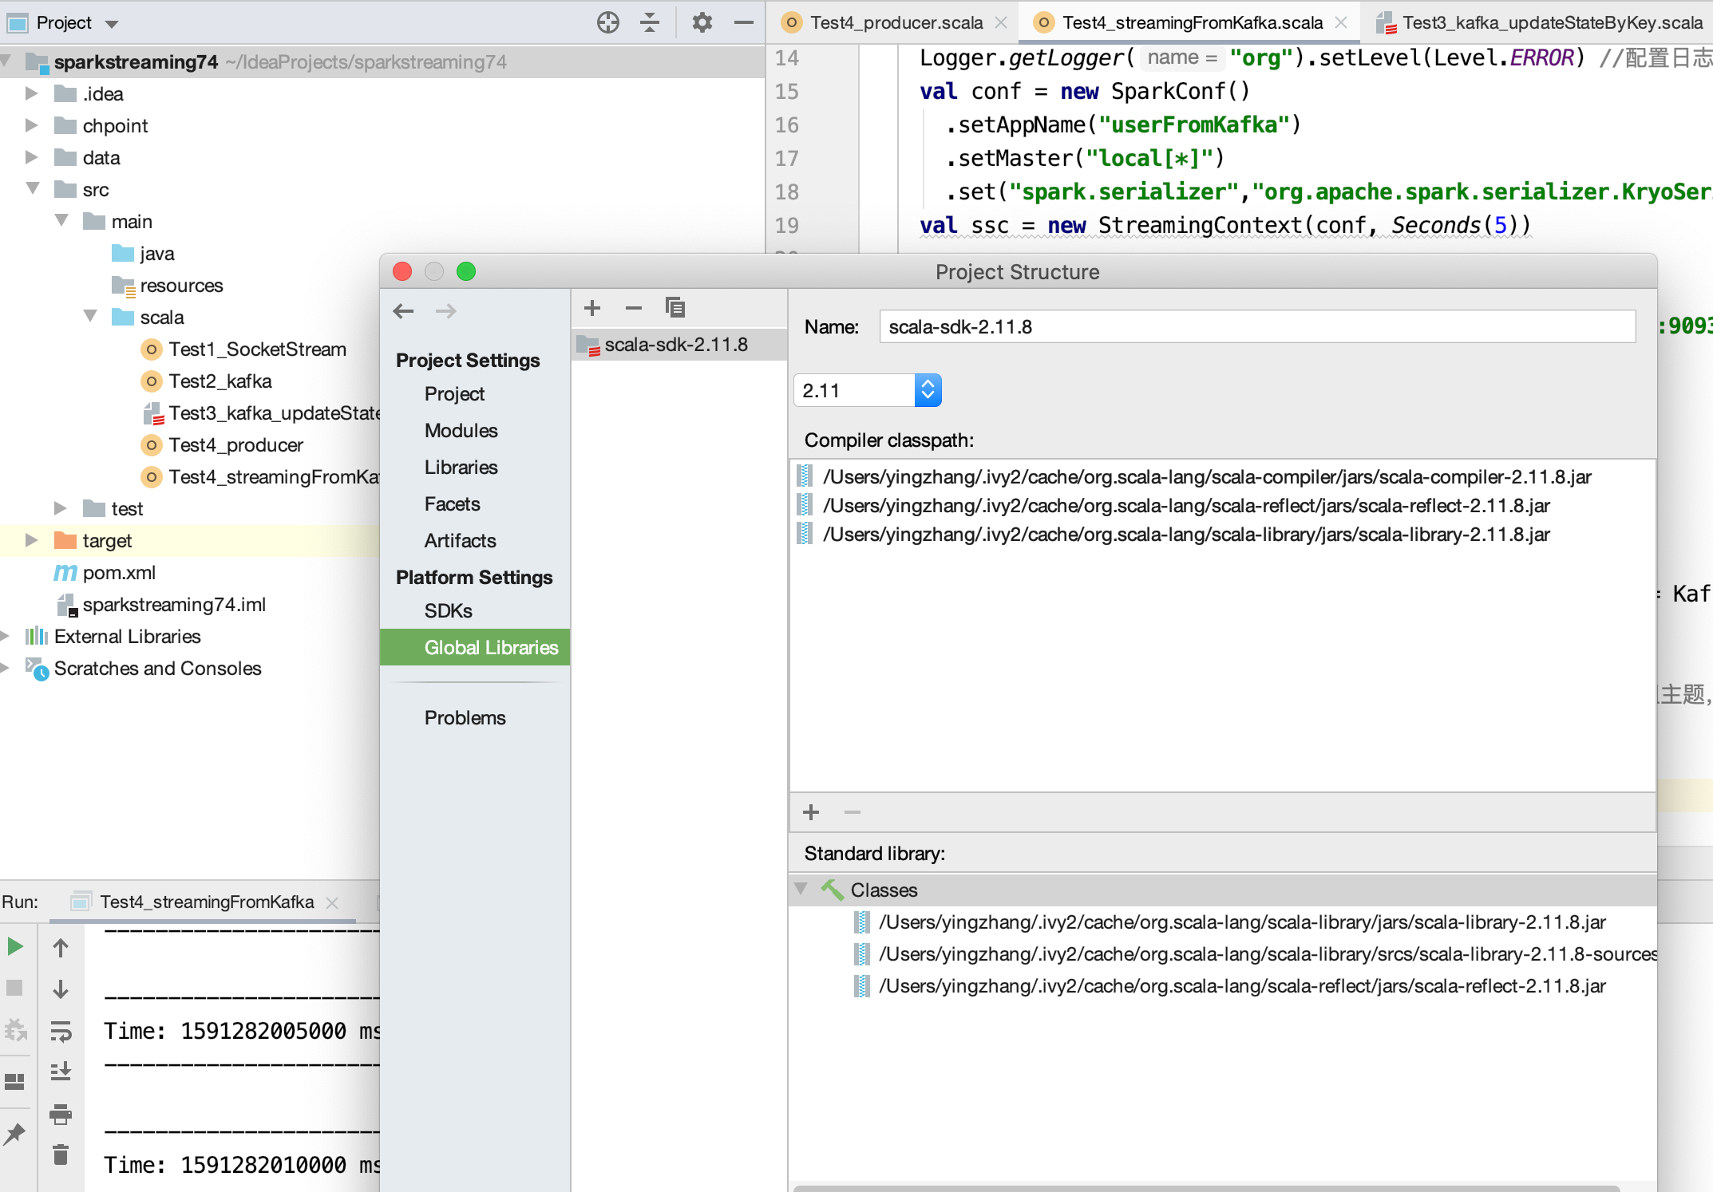Collapse the Classes node under Standard library
This screenshot has width=1713, height=1192.
coord(801,889)
